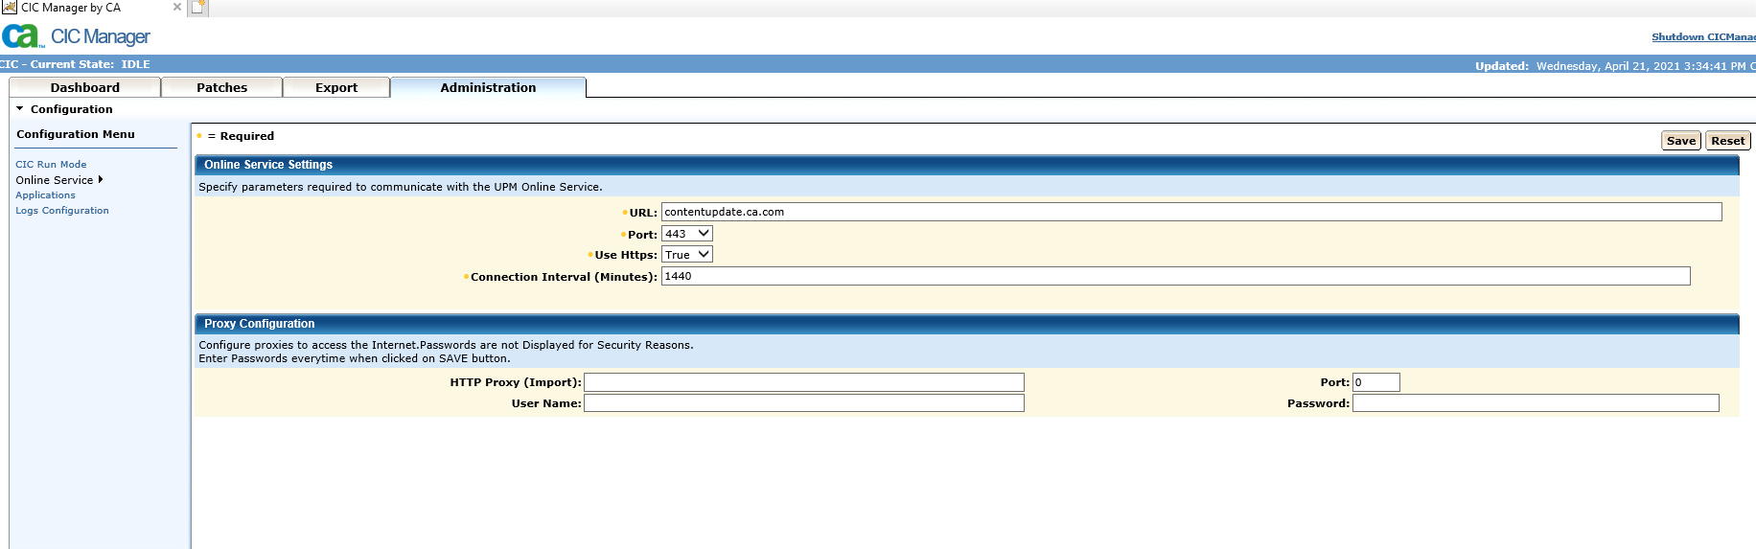
Task: Click the HTTP Proxy (Import) field
Action: 804,382
